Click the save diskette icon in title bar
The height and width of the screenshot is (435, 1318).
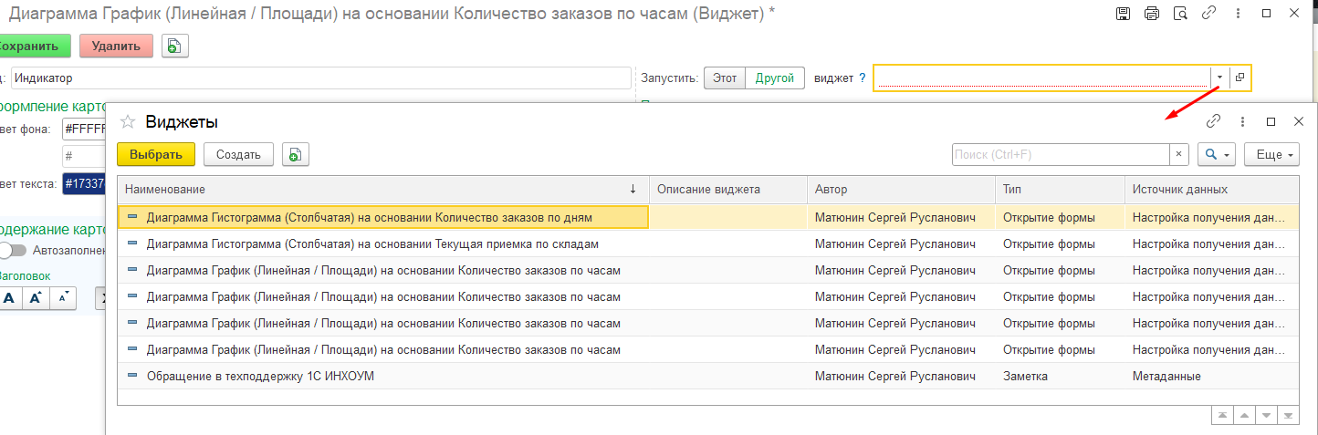pyautogui.click(x=1123, y=14)
